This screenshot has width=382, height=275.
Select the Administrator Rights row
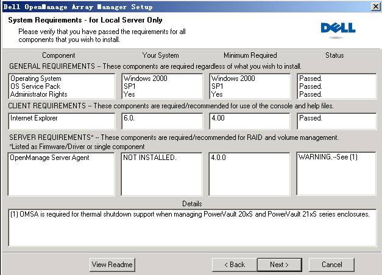(x=39, y=94)
